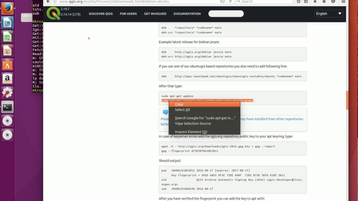Click the blue speech bubble note icon

pyautogui.click(x=165, y=112)
